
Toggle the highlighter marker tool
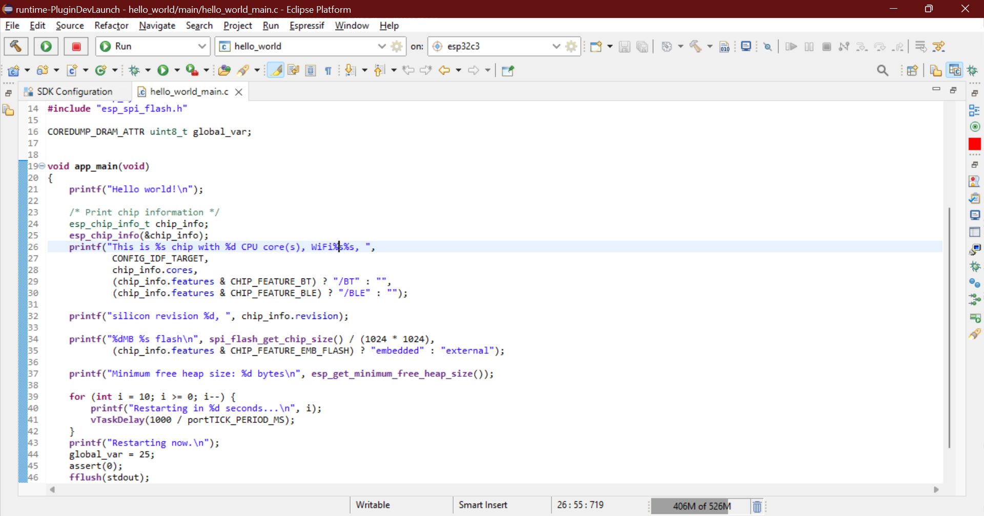(x=276, y=70)
